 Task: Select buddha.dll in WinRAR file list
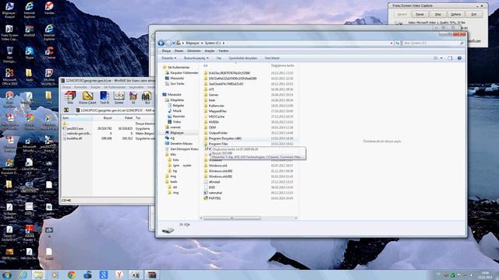pyautogui.click(x=75, y=138)
